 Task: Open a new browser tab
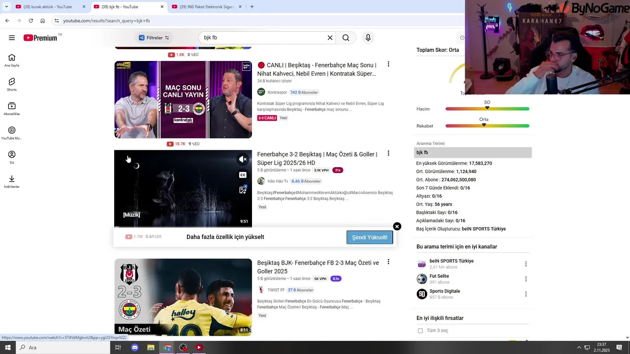(x=252, y=7)
